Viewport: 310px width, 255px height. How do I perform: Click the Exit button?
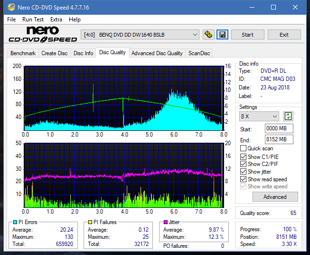[284, 35]
